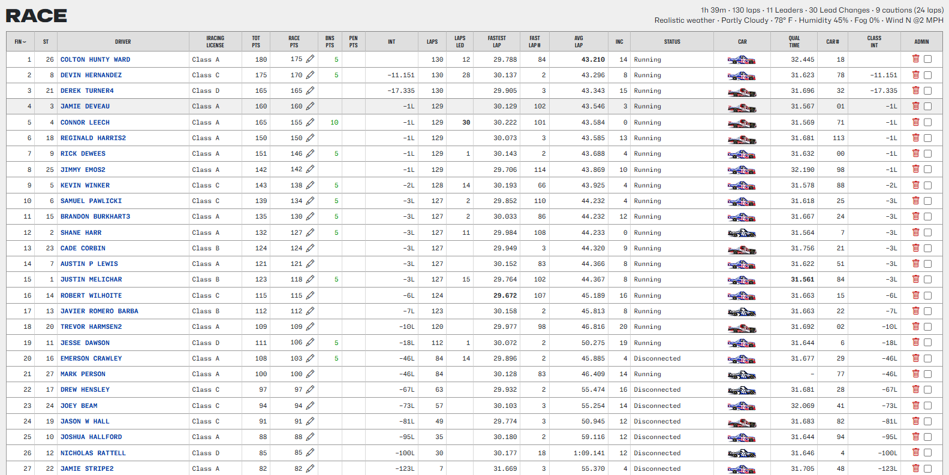This screenshot has height=475, width=949.
Task: Click pole qualifying time 31.561
Action: (x=803, y=279)
